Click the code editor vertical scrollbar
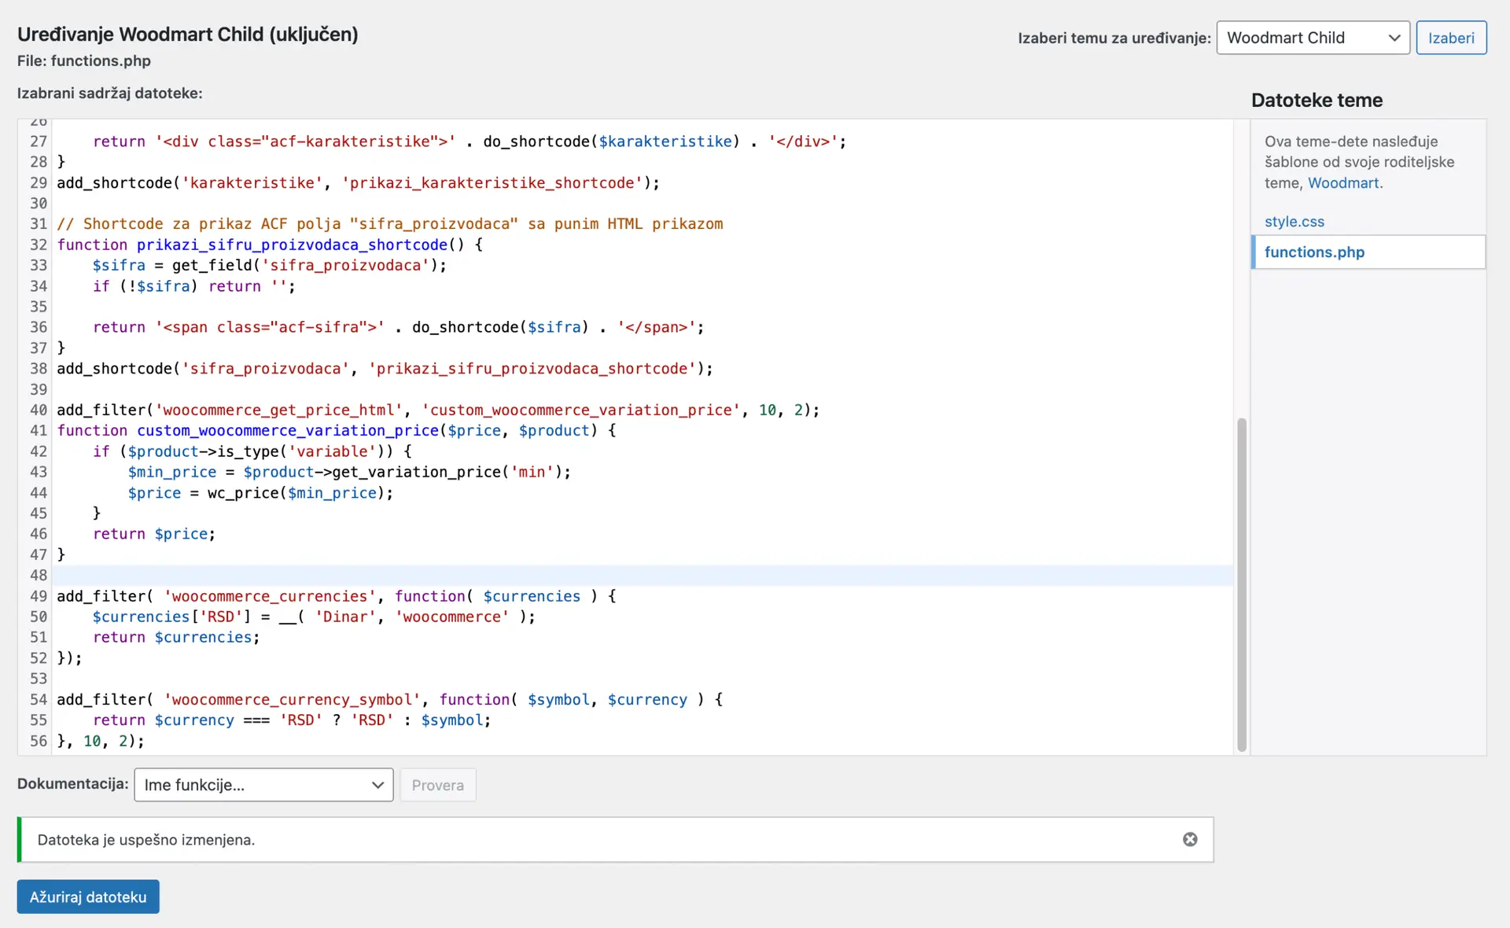Image resolution: width=1510 pixels, height=928 pixels. pyautogui.click(x=1242, y=584)
